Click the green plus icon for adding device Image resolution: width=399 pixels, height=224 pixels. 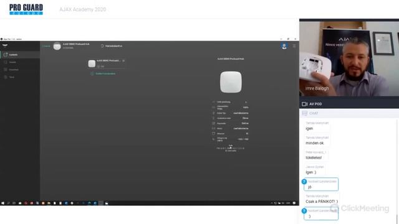[92, 73]
